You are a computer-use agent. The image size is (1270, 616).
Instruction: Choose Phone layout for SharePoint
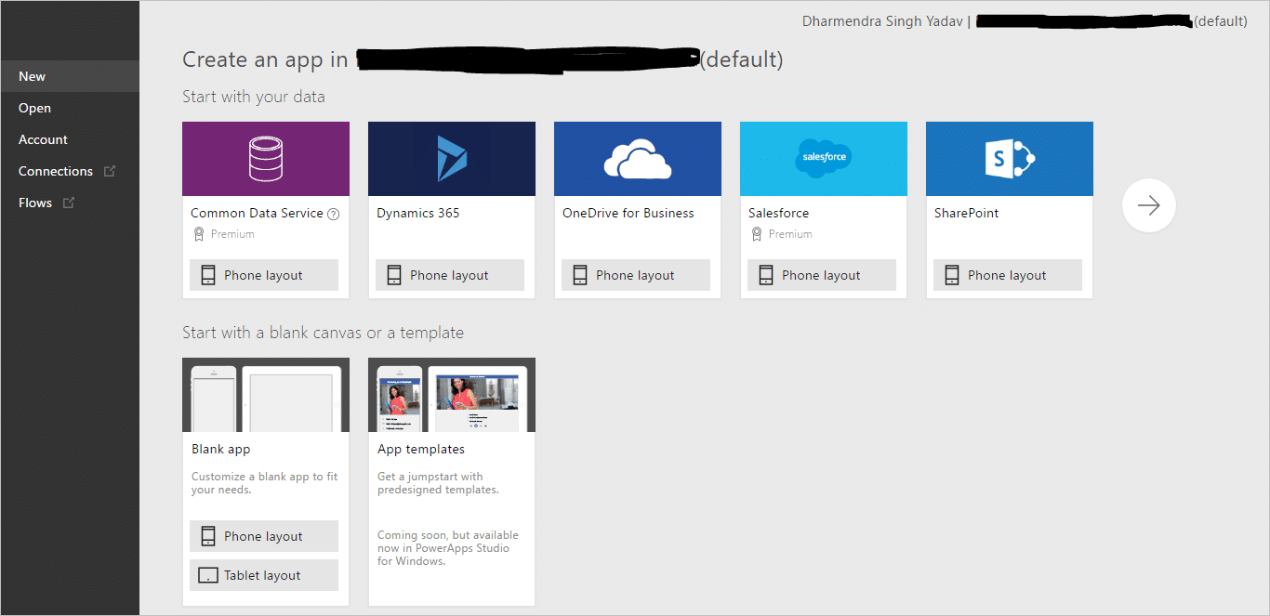[1008, 275]
